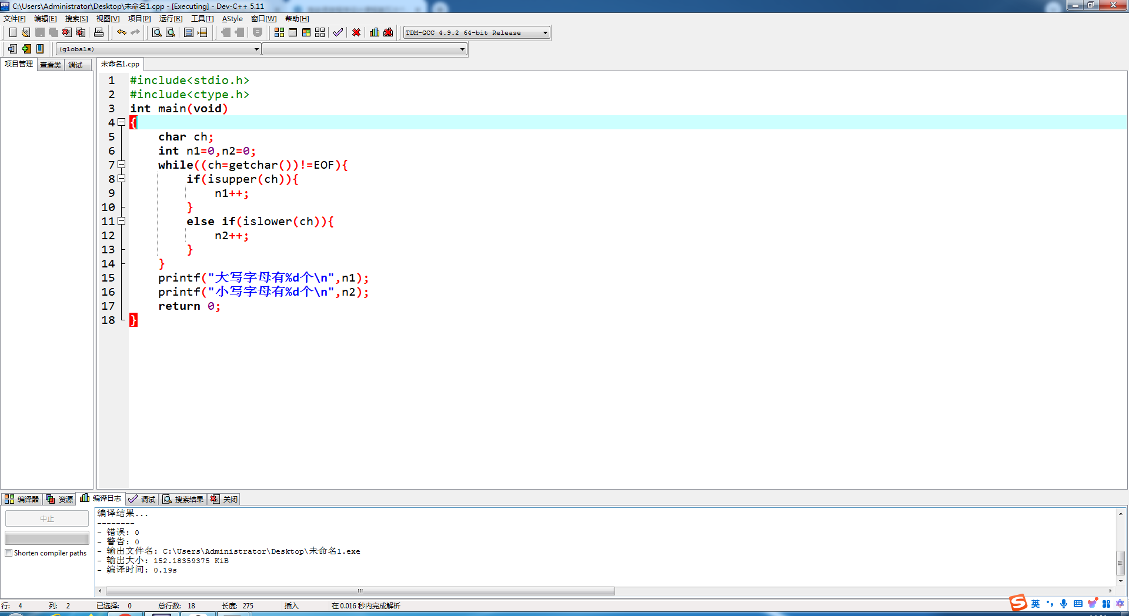Click the compile log horizontal scrollbar thumb
Viewport: 1129px width, 616px height.
pos(360,591)
